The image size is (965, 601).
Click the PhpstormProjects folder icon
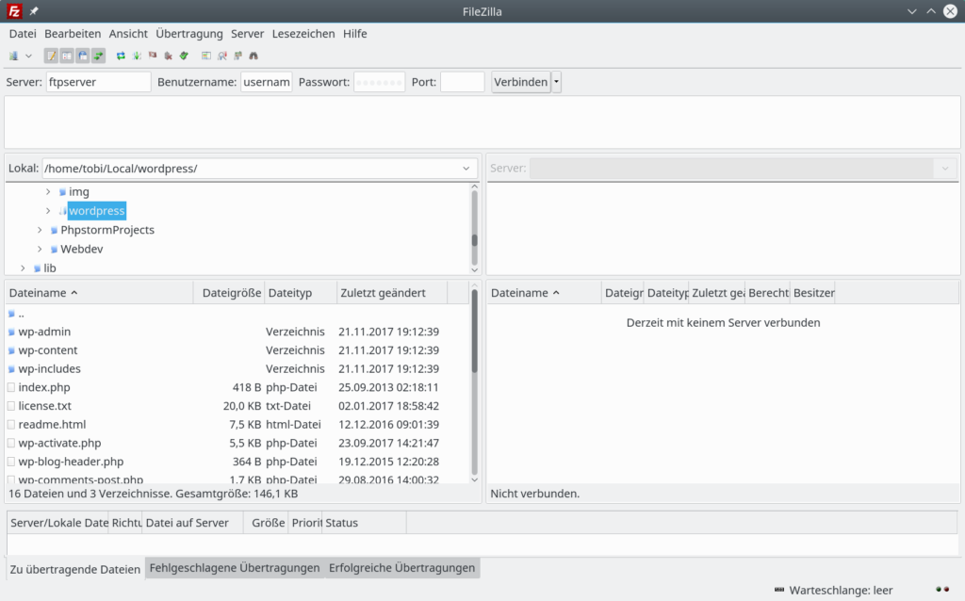[x=54, y=230]
